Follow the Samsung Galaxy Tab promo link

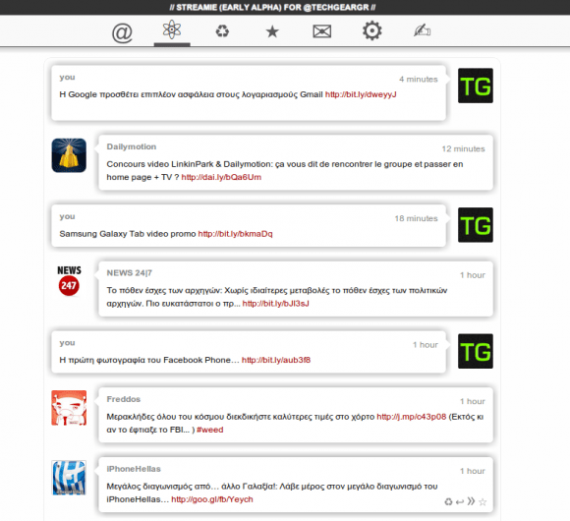pos(235,234)
